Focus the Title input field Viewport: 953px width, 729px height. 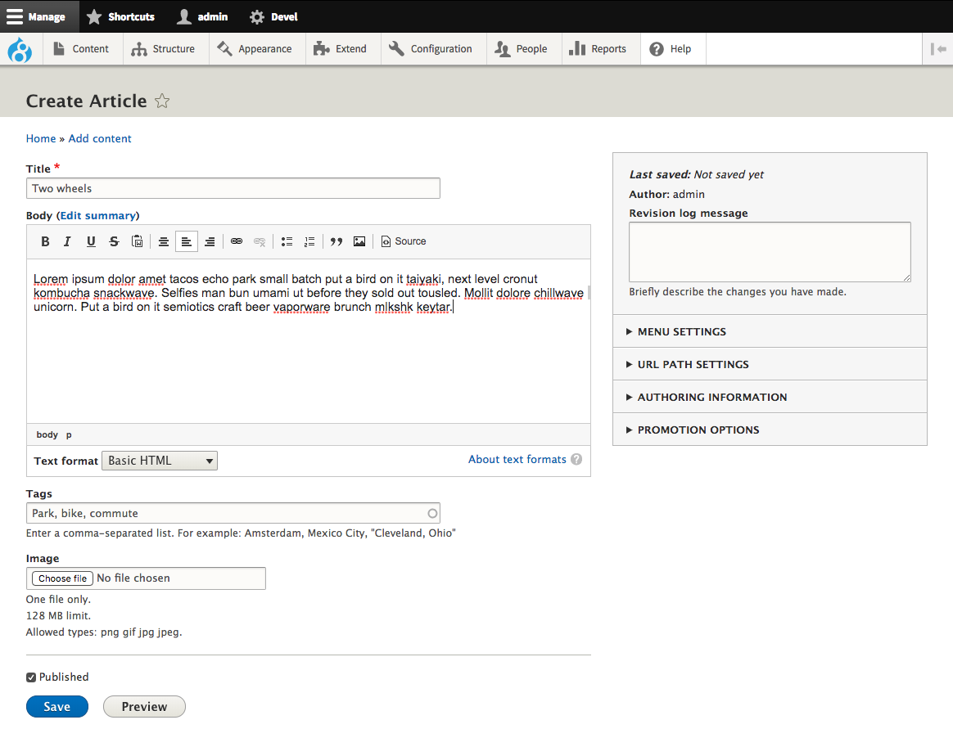pyautogui.click(x=233, y=188)
